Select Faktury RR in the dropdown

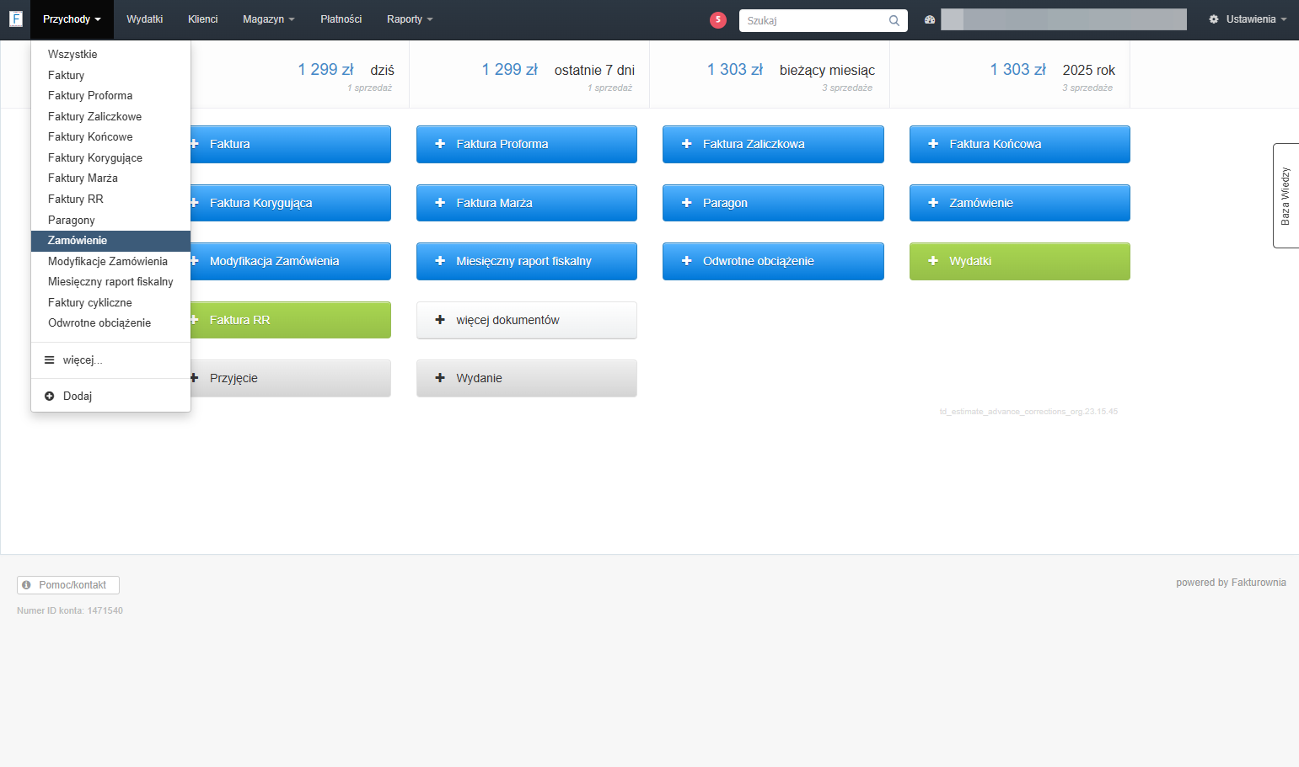(x=110, y=199)
